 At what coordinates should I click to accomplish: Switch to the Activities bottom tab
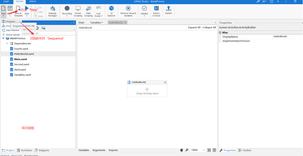pyautogui.click(x=25, y=150)
